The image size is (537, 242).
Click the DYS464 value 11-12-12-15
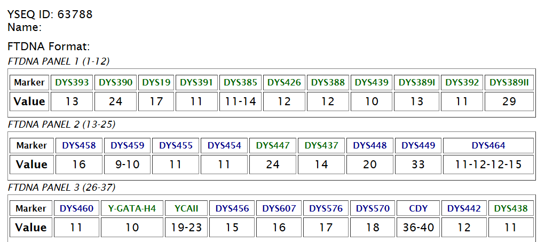click(x=488, y=165)
